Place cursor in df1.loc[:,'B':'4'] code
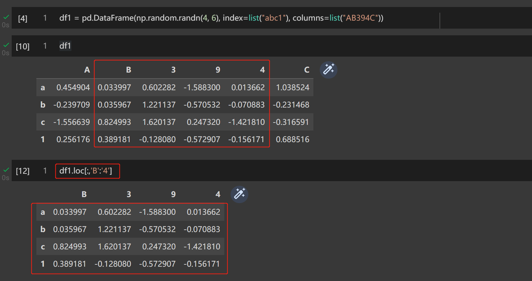The width and height of the screenshot is (532, 281). coord(86,171)
